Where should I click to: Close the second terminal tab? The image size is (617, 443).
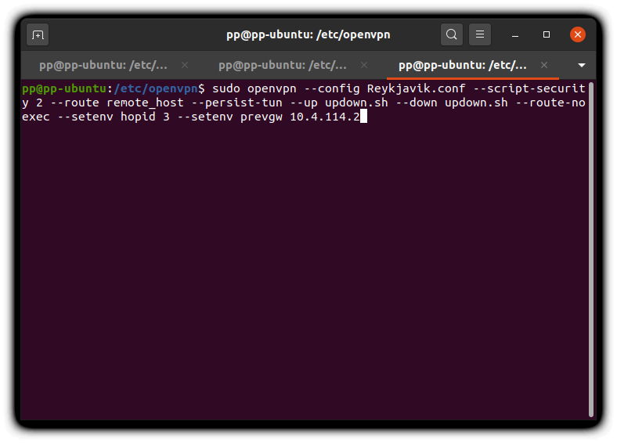tap(364, 65)
